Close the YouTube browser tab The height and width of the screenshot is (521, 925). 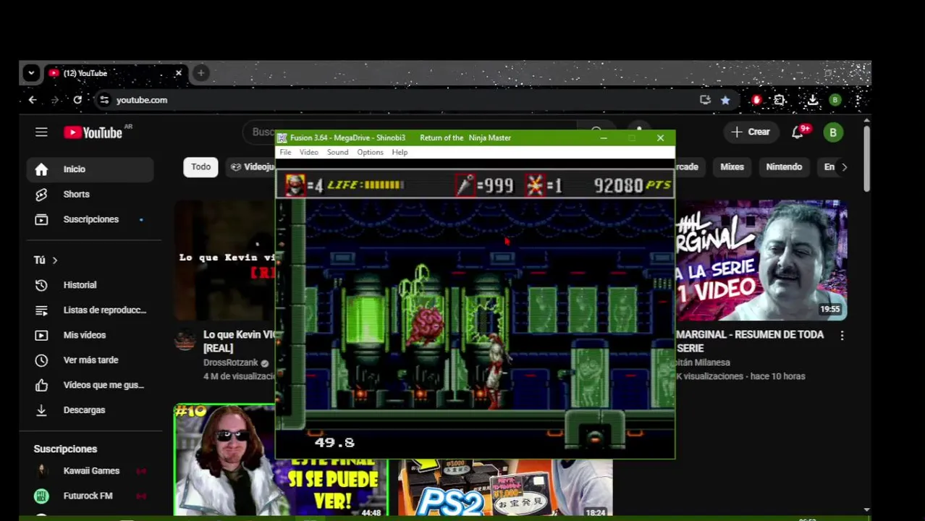[x=178, y=73]
